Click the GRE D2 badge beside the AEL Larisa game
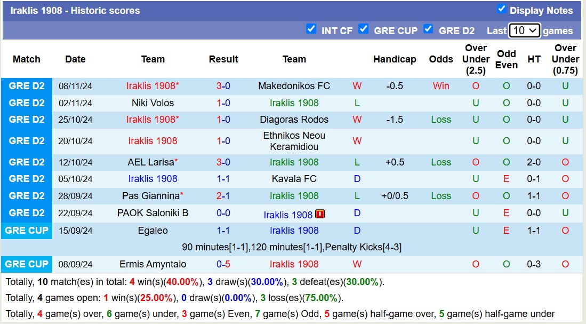Viewport: 586px width, 324px height. (x=26, y=162)
